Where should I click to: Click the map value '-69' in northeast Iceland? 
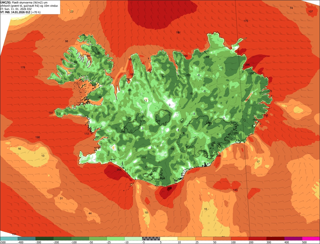point(207,57)
